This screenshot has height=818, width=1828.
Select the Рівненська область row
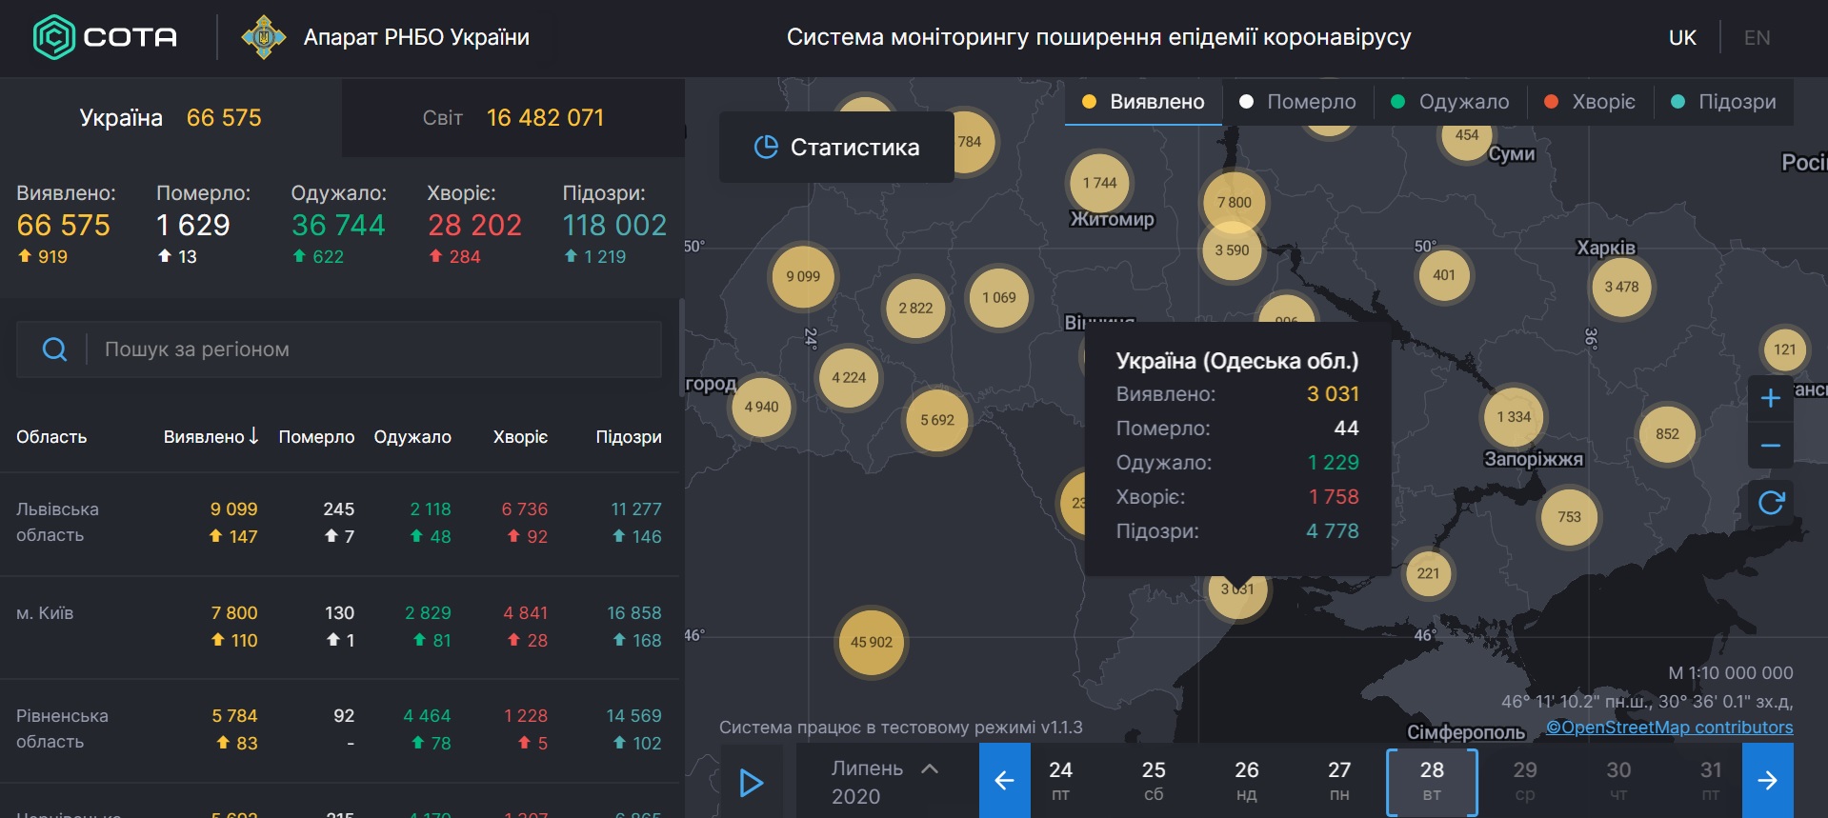(x=341, y=729)
